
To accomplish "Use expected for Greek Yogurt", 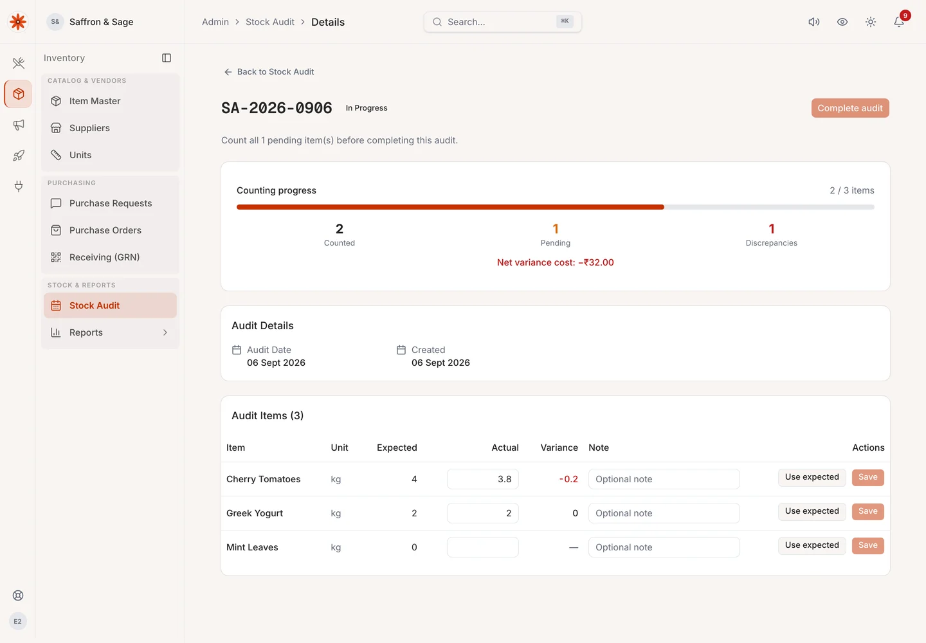I will tap(812, 511).
